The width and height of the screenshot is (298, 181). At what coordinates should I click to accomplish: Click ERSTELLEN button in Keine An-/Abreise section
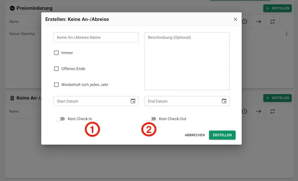point(278,98)
